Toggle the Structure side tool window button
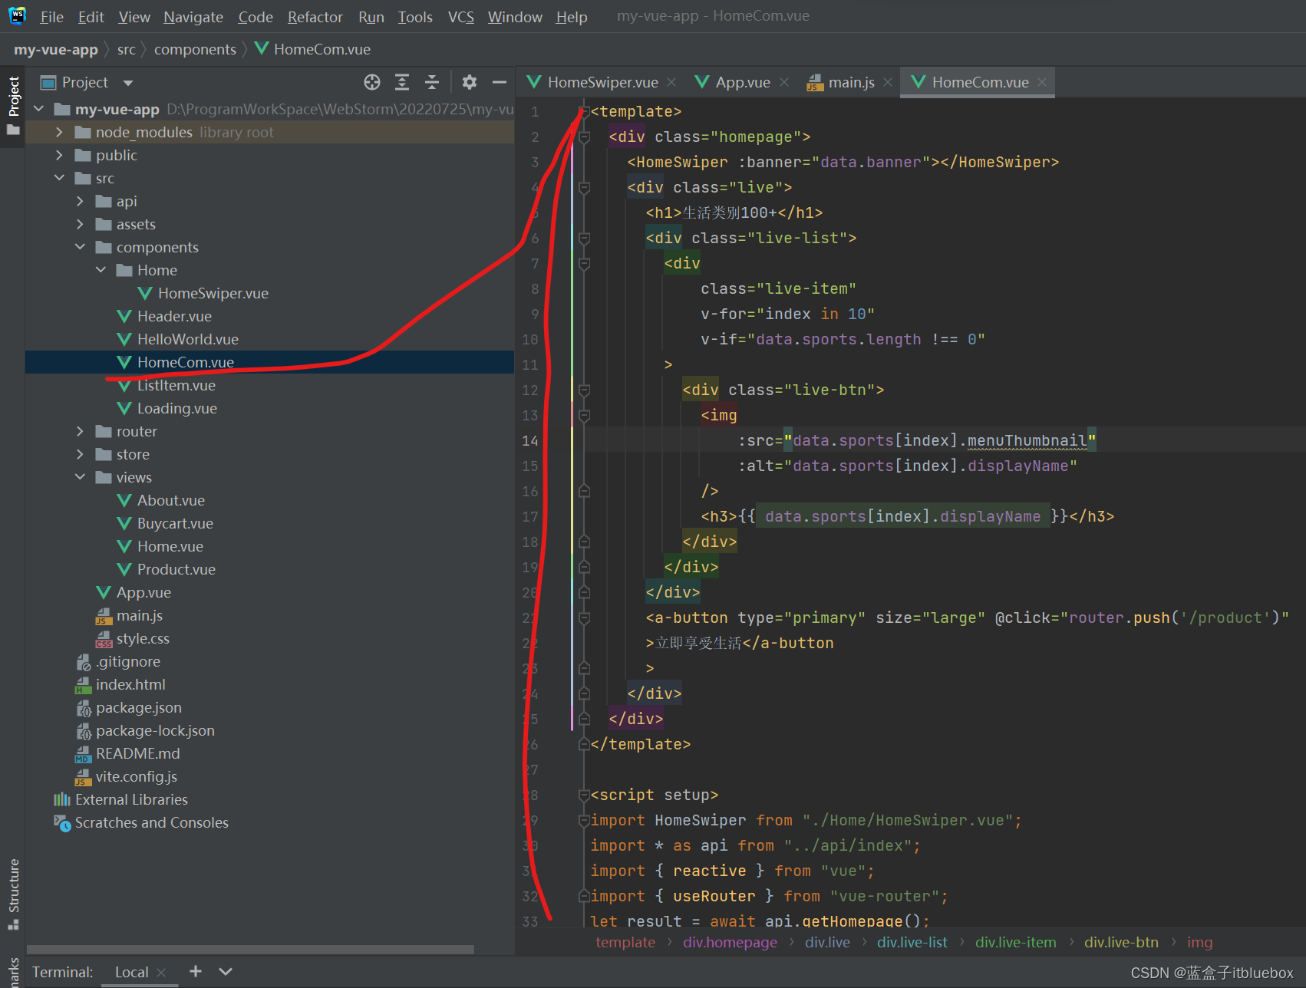 click(x=13, y=894)
